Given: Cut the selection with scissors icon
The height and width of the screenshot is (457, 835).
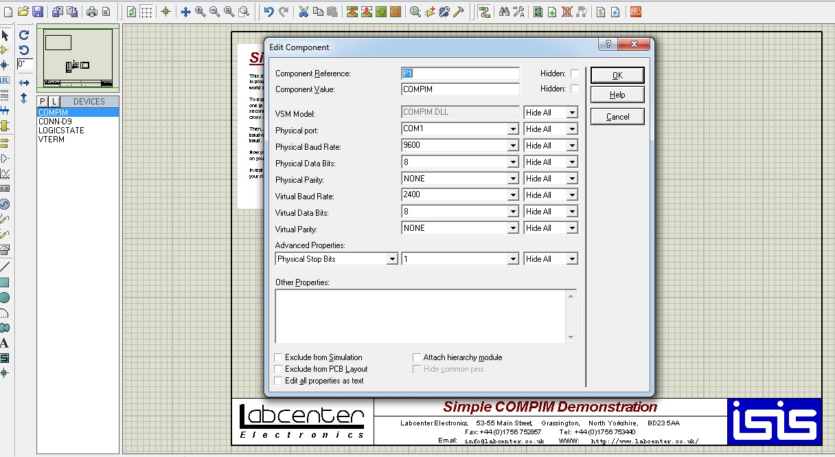Looking at the screenshot, I should pyautogui.click(x=303, y=12).
